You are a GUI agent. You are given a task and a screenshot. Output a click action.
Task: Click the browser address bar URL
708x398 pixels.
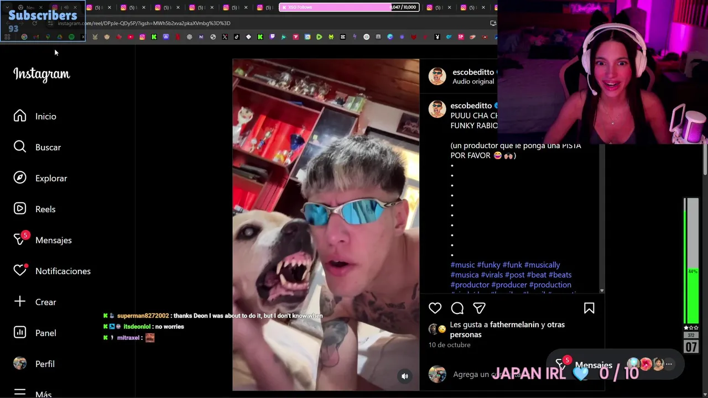tap(144, 23)
